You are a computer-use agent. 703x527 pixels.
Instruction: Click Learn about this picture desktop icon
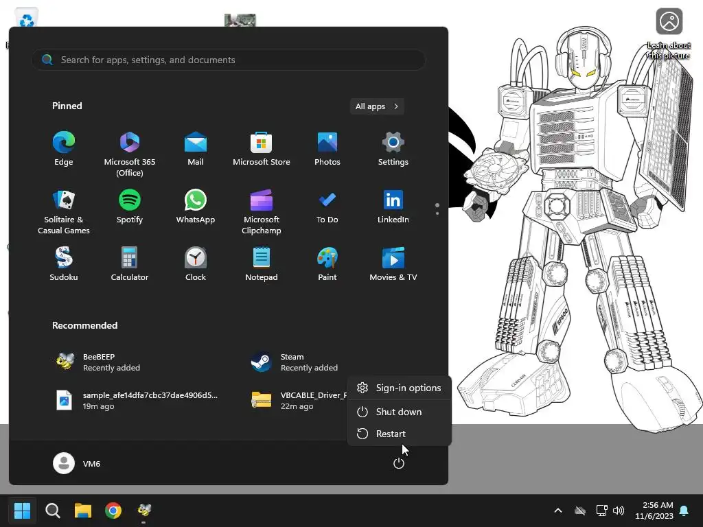click(669, 34)
